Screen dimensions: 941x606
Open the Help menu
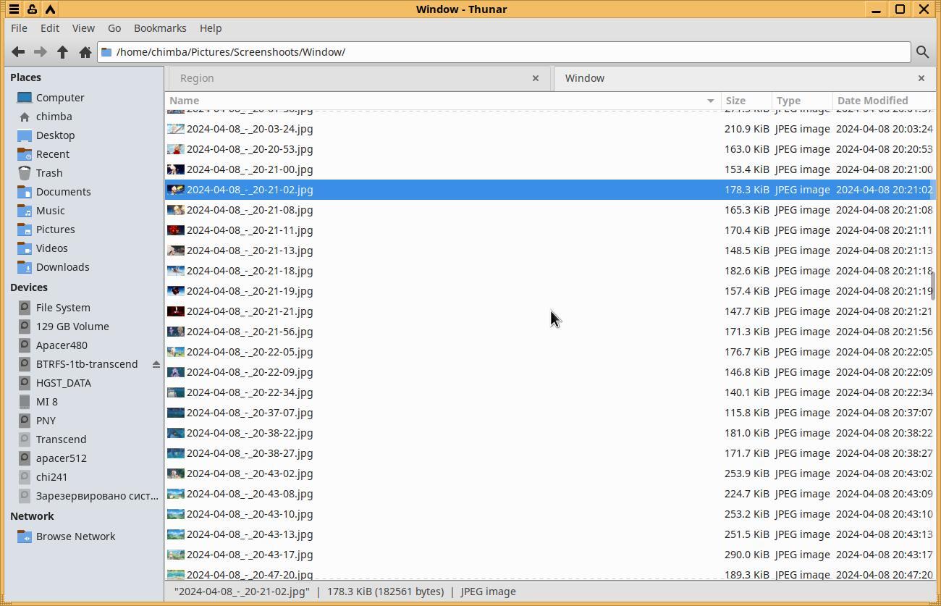[211, 28]
